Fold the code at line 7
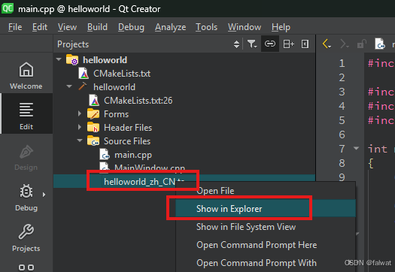This screenshot has height=272, width=395. pos(356,148)
